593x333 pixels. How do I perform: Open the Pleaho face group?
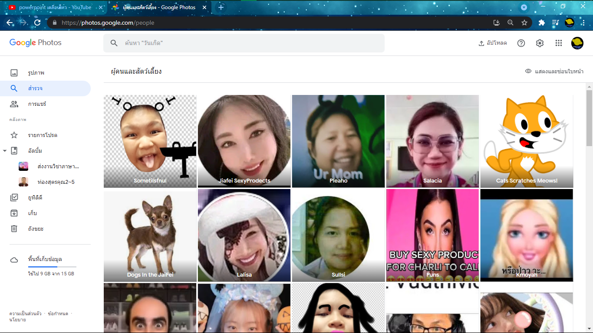click(339, 141)
